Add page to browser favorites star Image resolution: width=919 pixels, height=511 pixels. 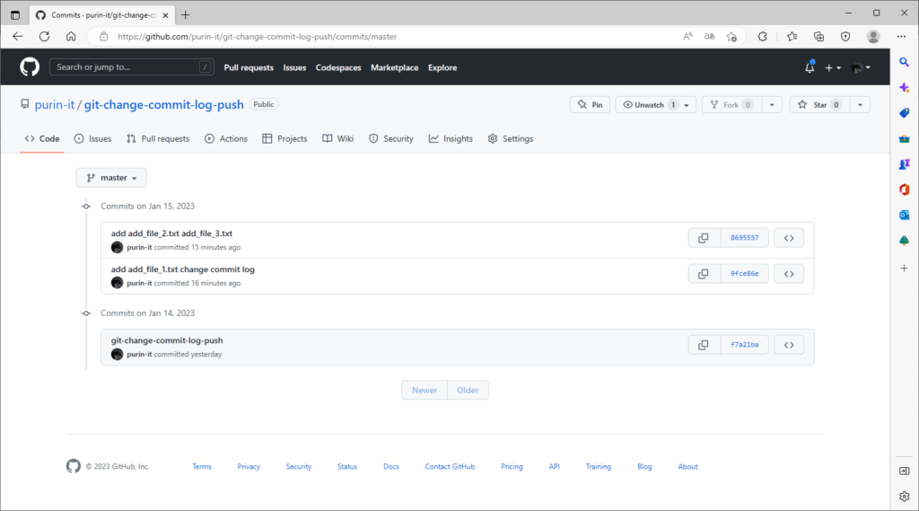click(732, 37)
